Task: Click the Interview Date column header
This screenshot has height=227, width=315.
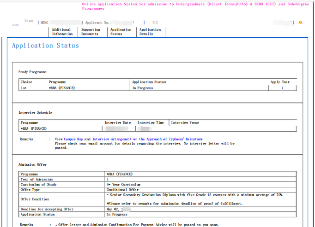Action: (x=118, y=123)
